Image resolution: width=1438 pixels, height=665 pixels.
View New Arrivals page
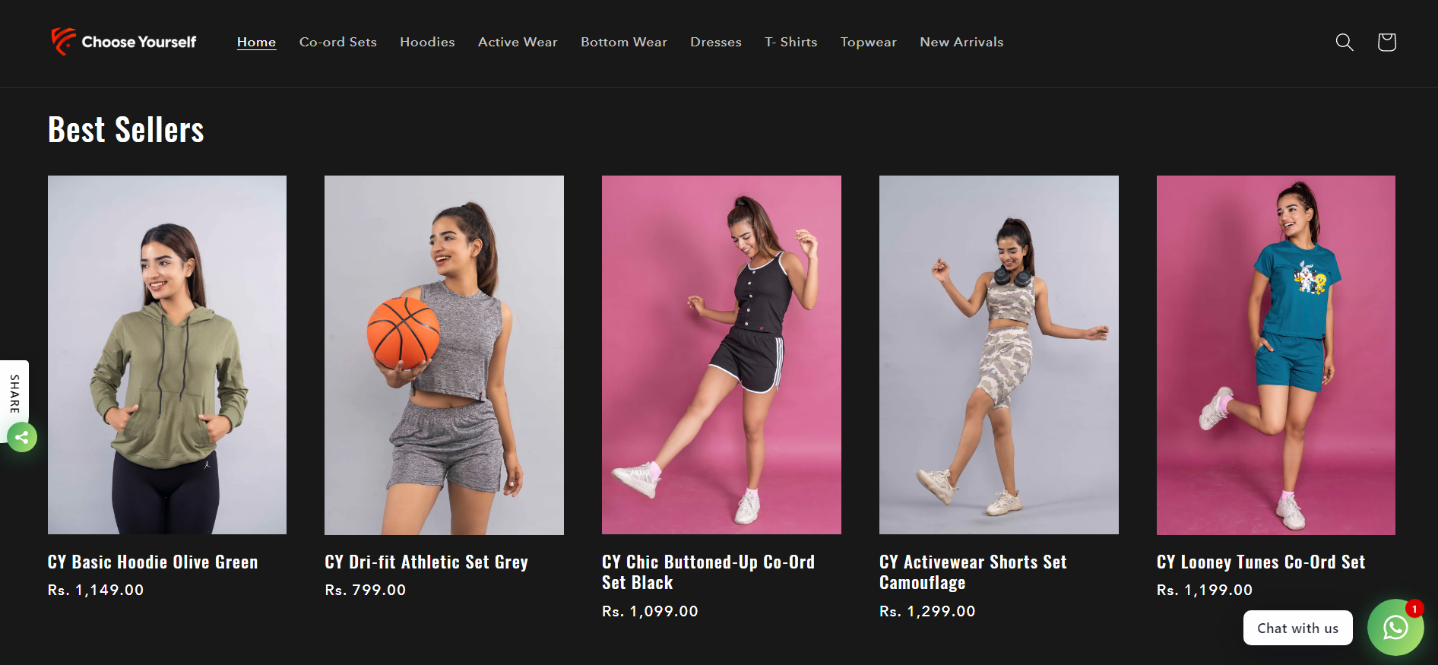point(961,42)
